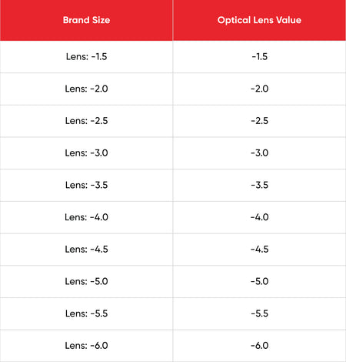
Task: Select the Lens: -5.0 brand size cell
Action: tap(86, 281)
